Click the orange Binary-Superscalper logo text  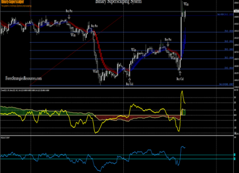pyautogui.click(x=12, y=2)
